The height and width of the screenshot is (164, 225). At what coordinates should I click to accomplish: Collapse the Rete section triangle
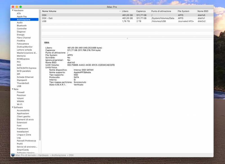click(12, 89)
